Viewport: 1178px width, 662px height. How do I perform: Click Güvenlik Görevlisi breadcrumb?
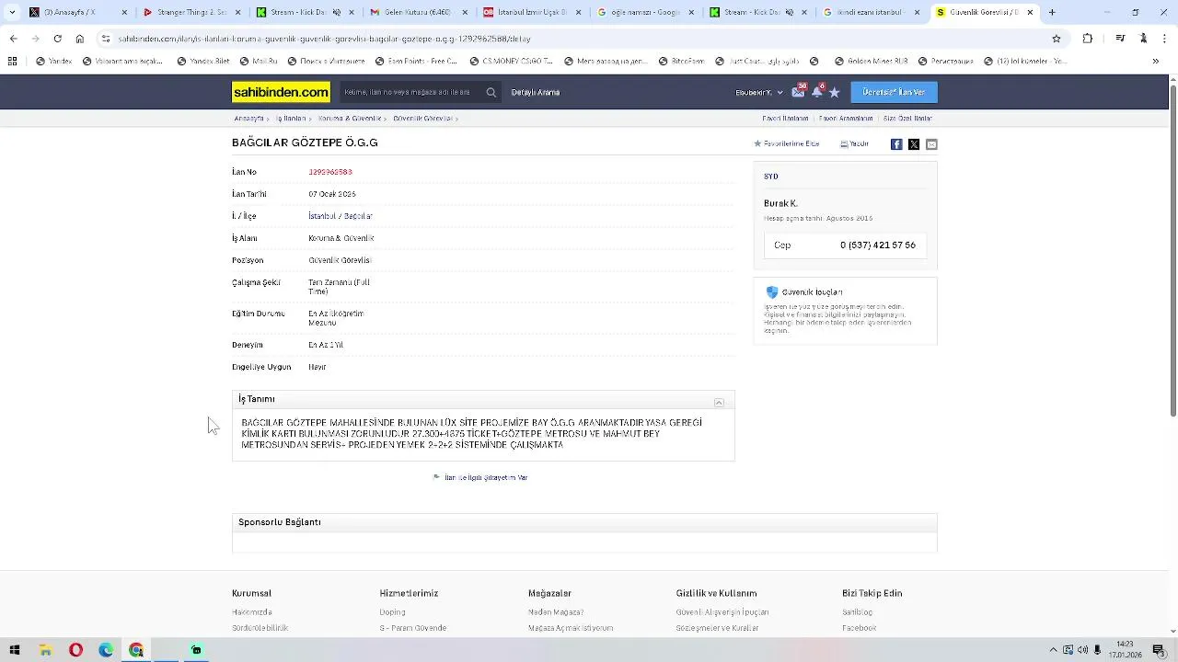click(x=422, y=119)
